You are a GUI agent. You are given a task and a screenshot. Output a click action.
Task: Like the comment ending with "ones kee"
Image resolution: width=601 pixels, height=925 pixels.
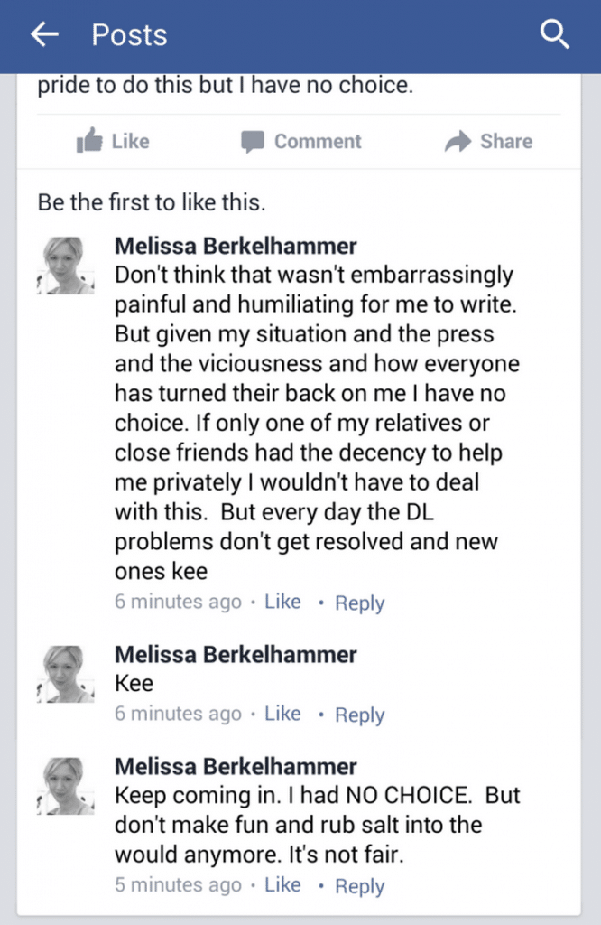click(x=282, y=602)
